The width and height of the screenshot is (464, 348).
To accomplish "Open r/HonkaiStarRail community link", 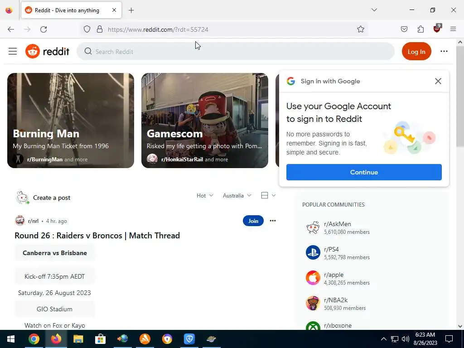I will tap(182, 159).
